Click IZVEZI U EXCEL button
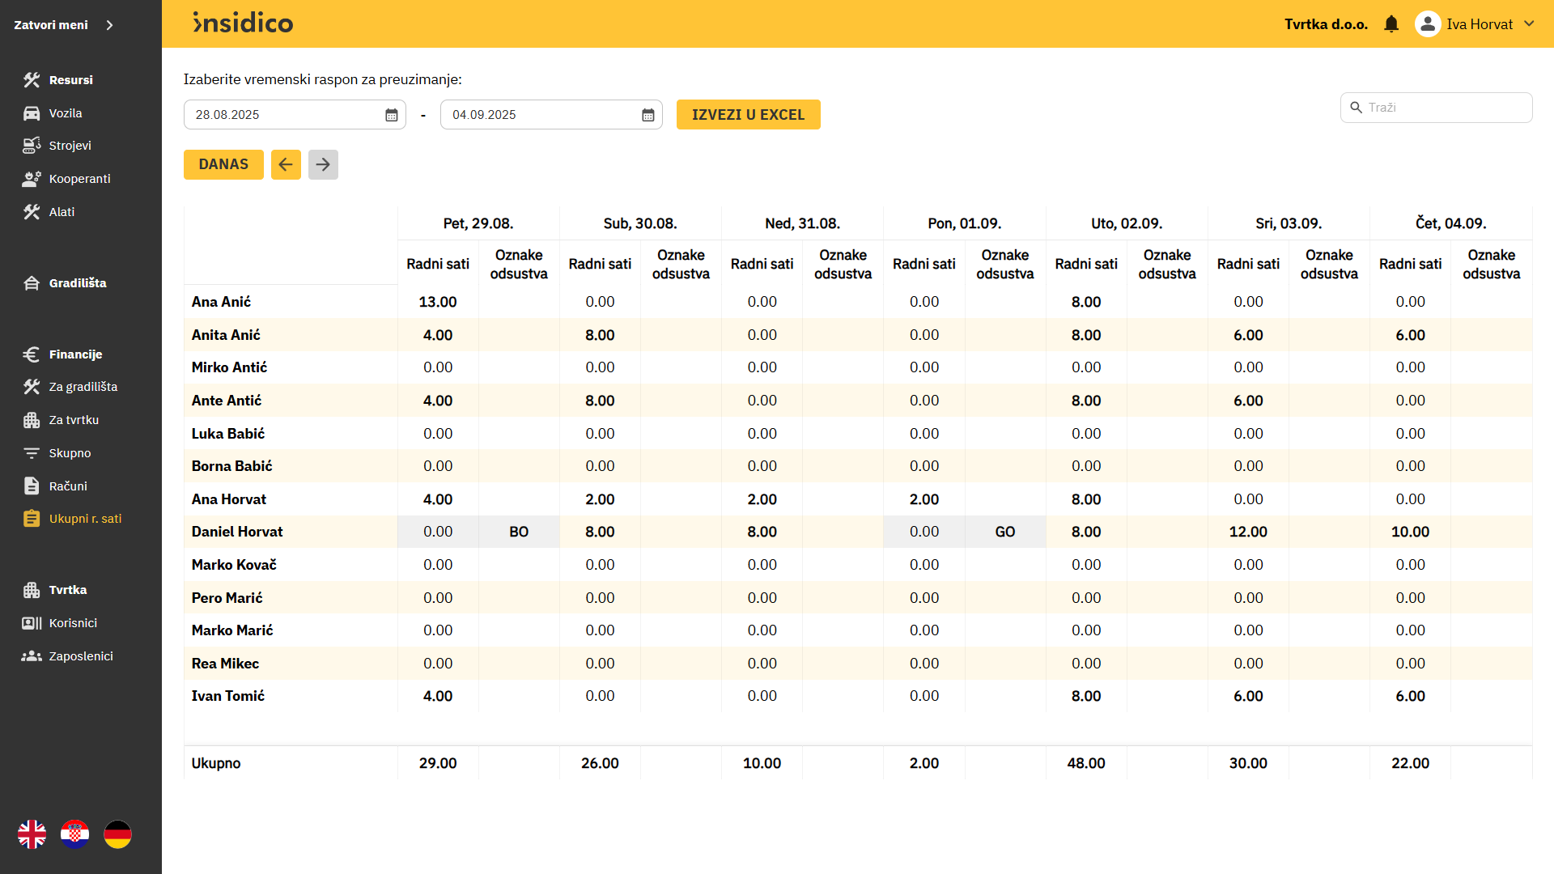The width and height of the screenshot is (1554, 874). 748,115
